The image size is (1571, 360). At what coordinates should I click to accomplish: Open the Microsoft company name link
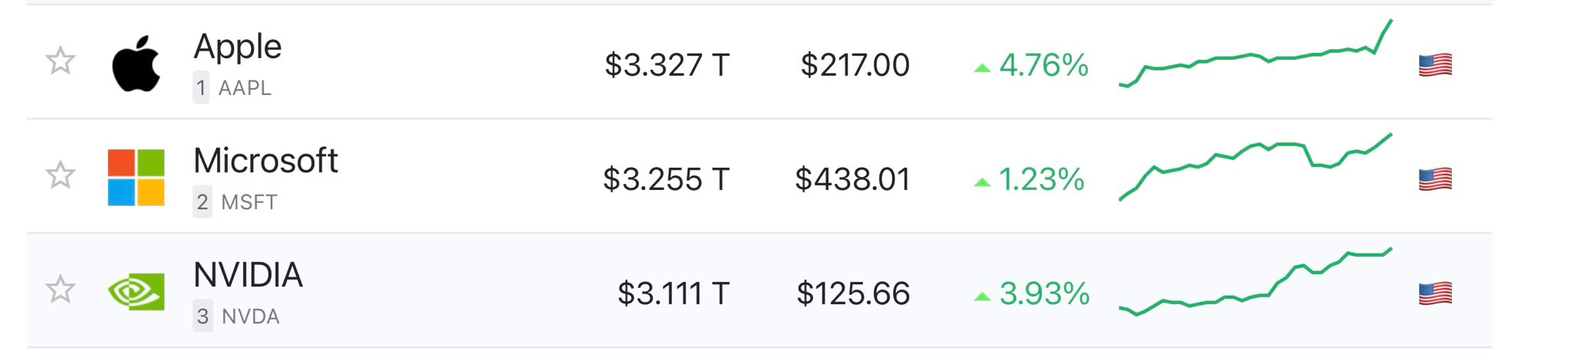(265, 161)
